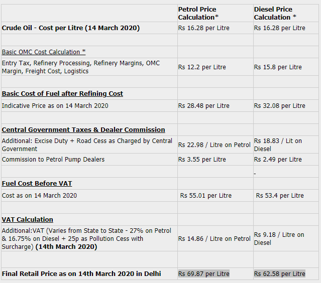
Task: Select the Crude Oil cost per litre row label
Action: click(x=71, y=28)
